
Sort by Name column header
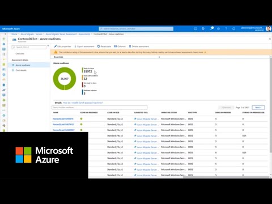(56, 113)
